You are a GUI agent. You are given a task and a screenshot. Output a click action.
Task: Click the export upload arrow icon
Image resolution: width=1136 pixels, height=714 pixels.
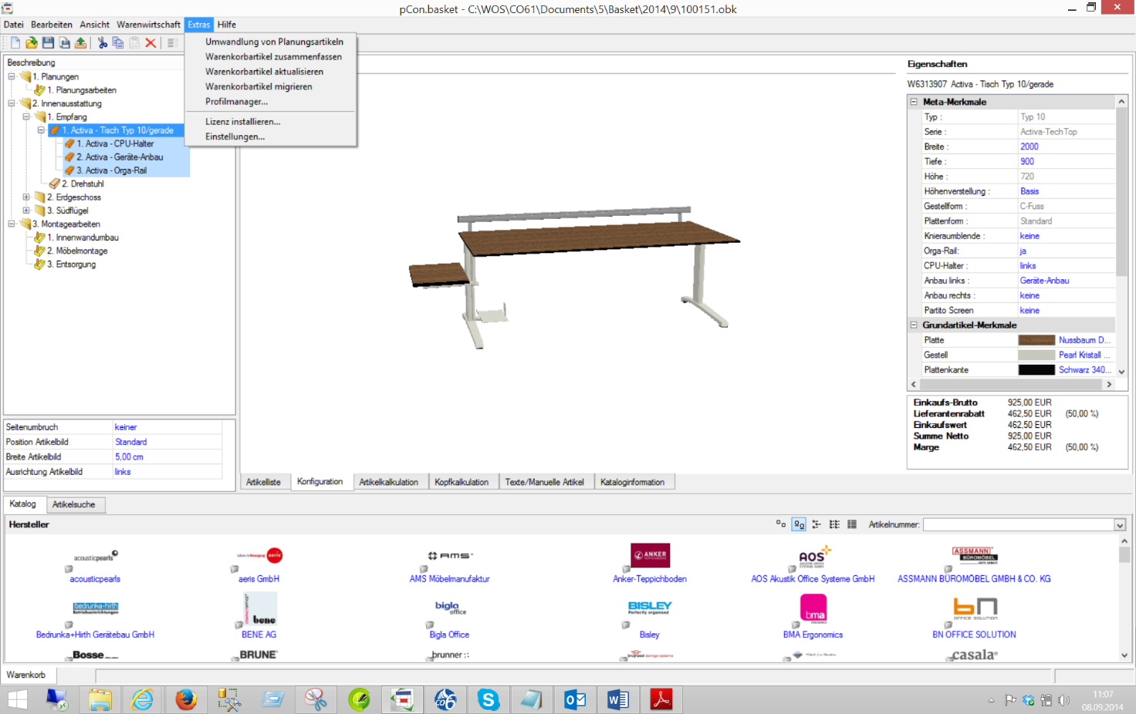(x=80, y=43)
